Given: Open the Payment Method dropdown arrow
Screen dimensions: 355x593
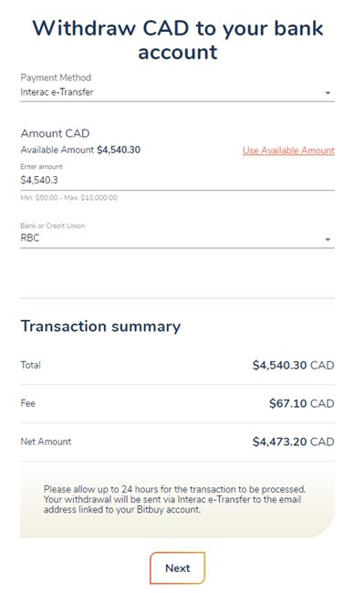Looking at the screenshot, I should click(328, 93).
